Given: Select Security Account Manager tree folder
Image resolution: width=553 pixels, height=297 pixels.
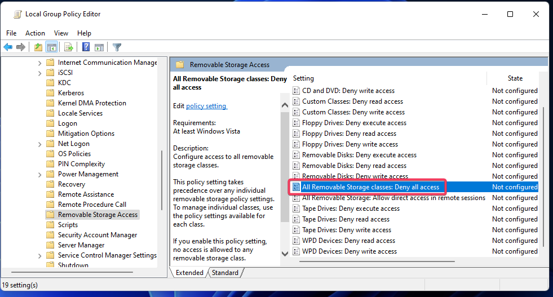Looking at the screenshot, I should [x=98, y=235].
